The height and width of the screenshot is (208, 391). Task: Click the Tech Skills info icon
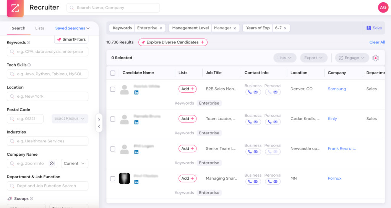[29, 65]
